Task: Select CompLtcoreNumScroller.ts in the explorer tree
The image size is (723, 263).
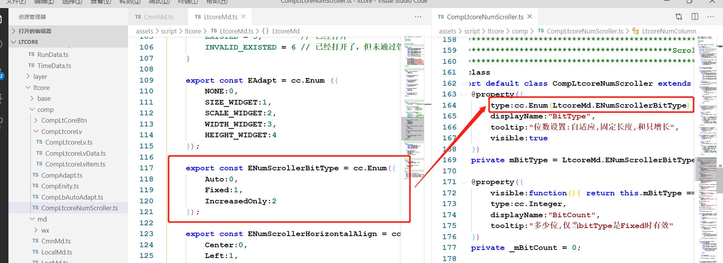Action: [80, 208]
